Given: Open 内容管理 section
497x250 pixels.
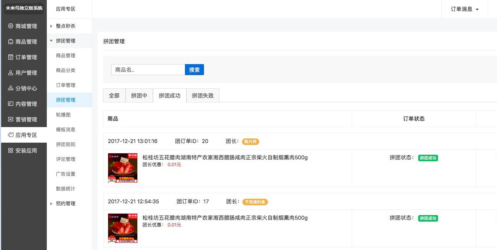Looking at the screenshot, I should tap(23, 104).
